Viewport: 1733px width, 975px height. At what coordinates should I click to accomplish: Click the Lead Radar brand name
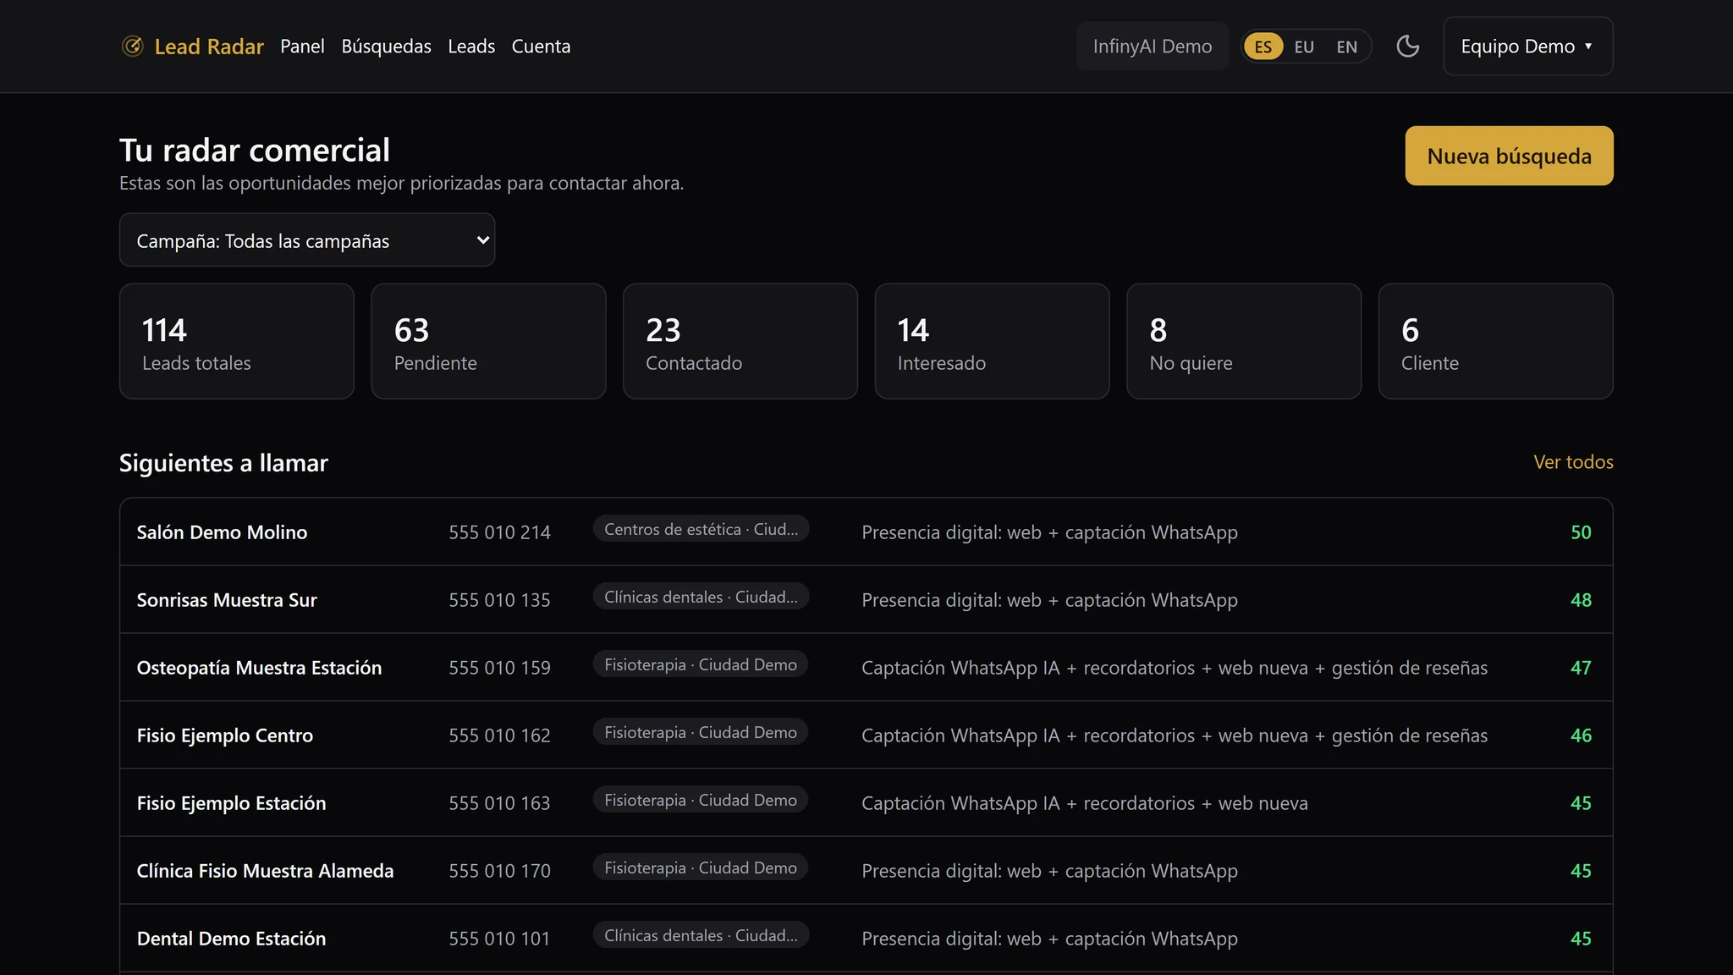(x=209, y=47)
